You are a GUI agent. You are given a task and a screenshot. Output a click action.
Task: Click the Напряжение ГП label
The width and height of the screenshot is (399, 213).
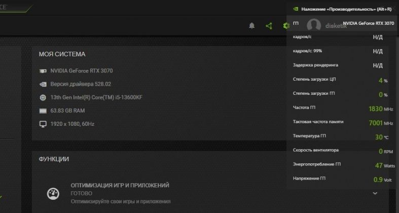click(x=309, y=179)
